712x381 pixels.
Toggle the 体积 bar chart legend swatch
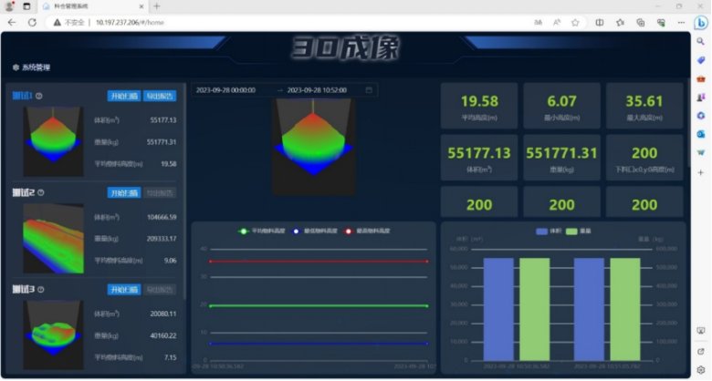pyautogui.click(x=542, y=232)
